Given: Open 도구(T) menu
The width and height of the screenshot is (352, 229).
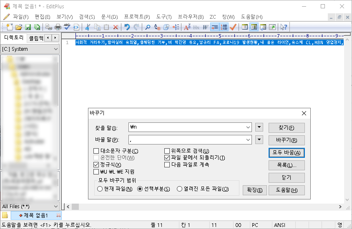Looking at the screenshot, I should click(164, 17).
